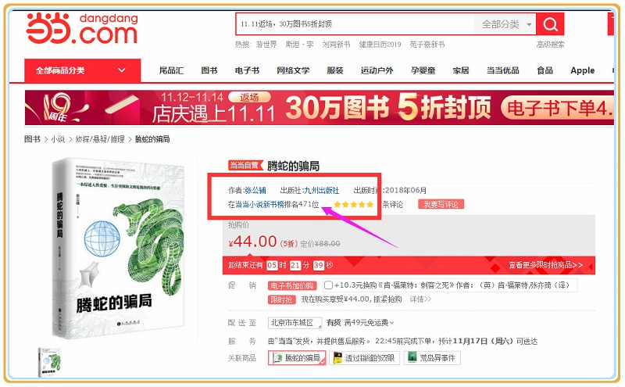Open the 北京市东城区 delivery location dropdown

pos(295,323)
